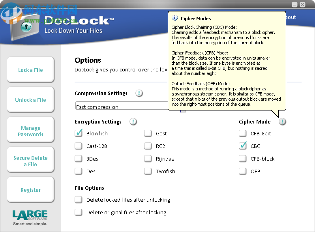Click the Compression Settings info icon
This screenshot has width=315, height=232.
(x=139, y=93)
